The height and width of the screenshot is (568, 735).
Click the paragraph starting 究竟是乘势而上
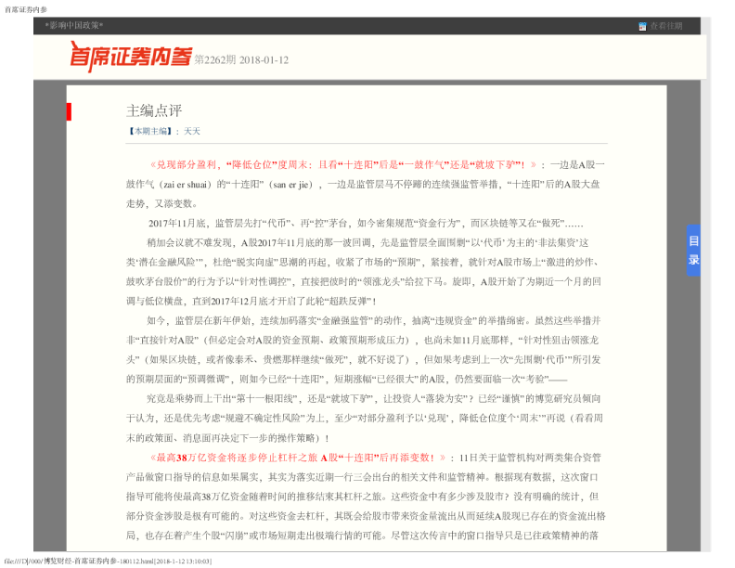pos(364,418)
